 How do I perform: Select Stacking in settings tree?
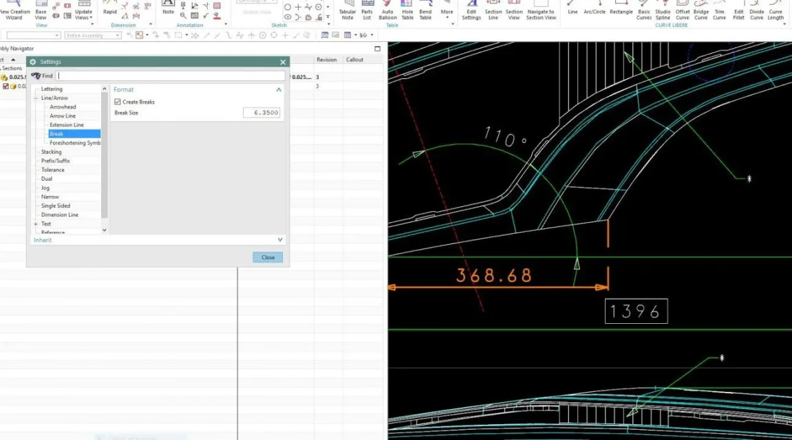coord(51,152)
